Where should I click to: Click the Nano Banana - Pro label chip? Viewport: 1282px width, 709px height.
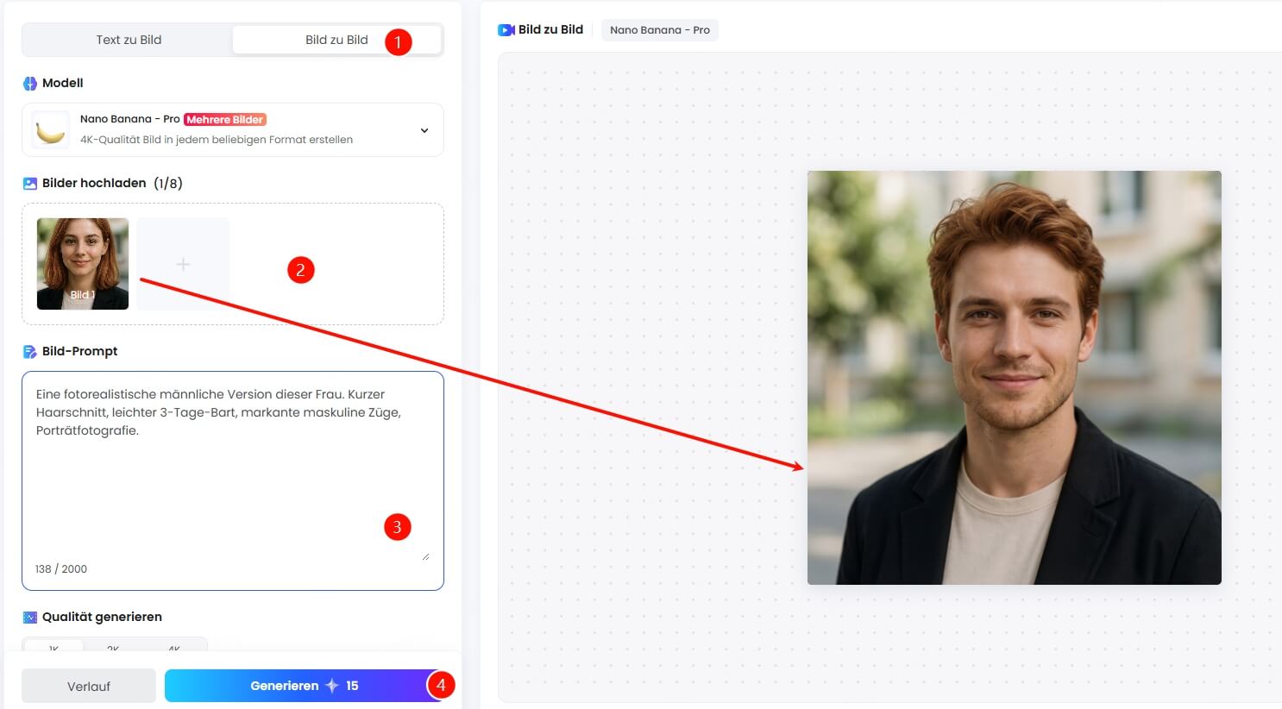click(x=659, y=29)
